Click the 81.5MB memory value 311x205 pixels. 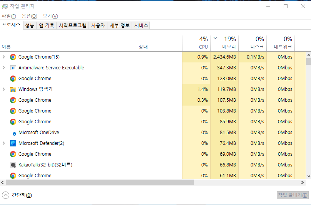coord(228,133)
